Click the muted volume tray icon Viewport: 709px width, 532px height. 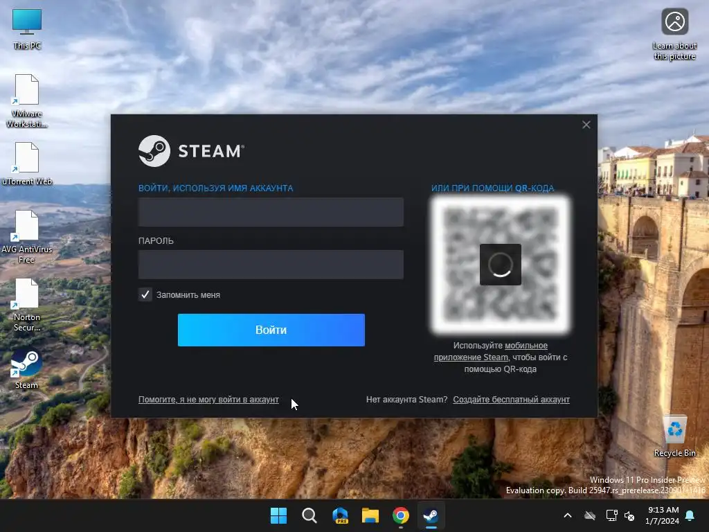pyautogui.click(x=629, y=515)
